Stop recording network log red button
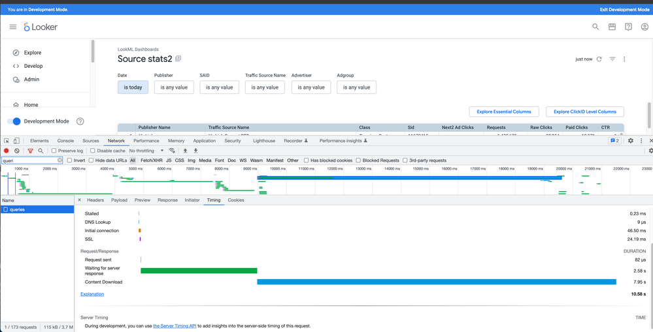The height and width of the screenshot is (332, 653). [x=7, y=151]
